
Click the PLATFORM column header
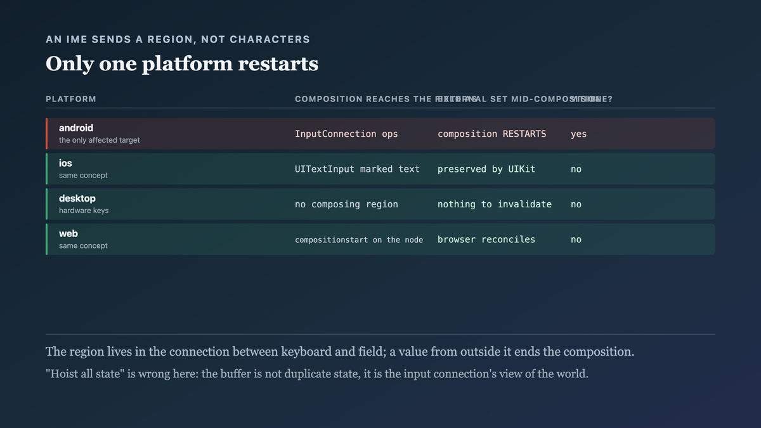pos(71,99)
